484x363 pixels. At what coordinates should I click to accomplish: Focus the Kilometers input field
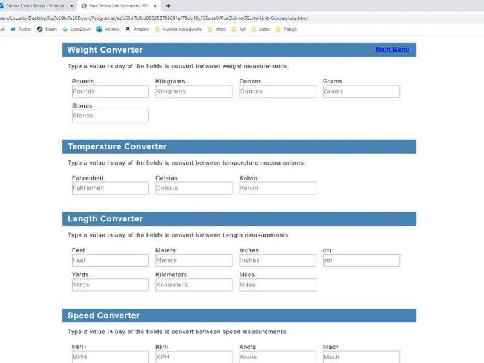click(194, 284)
